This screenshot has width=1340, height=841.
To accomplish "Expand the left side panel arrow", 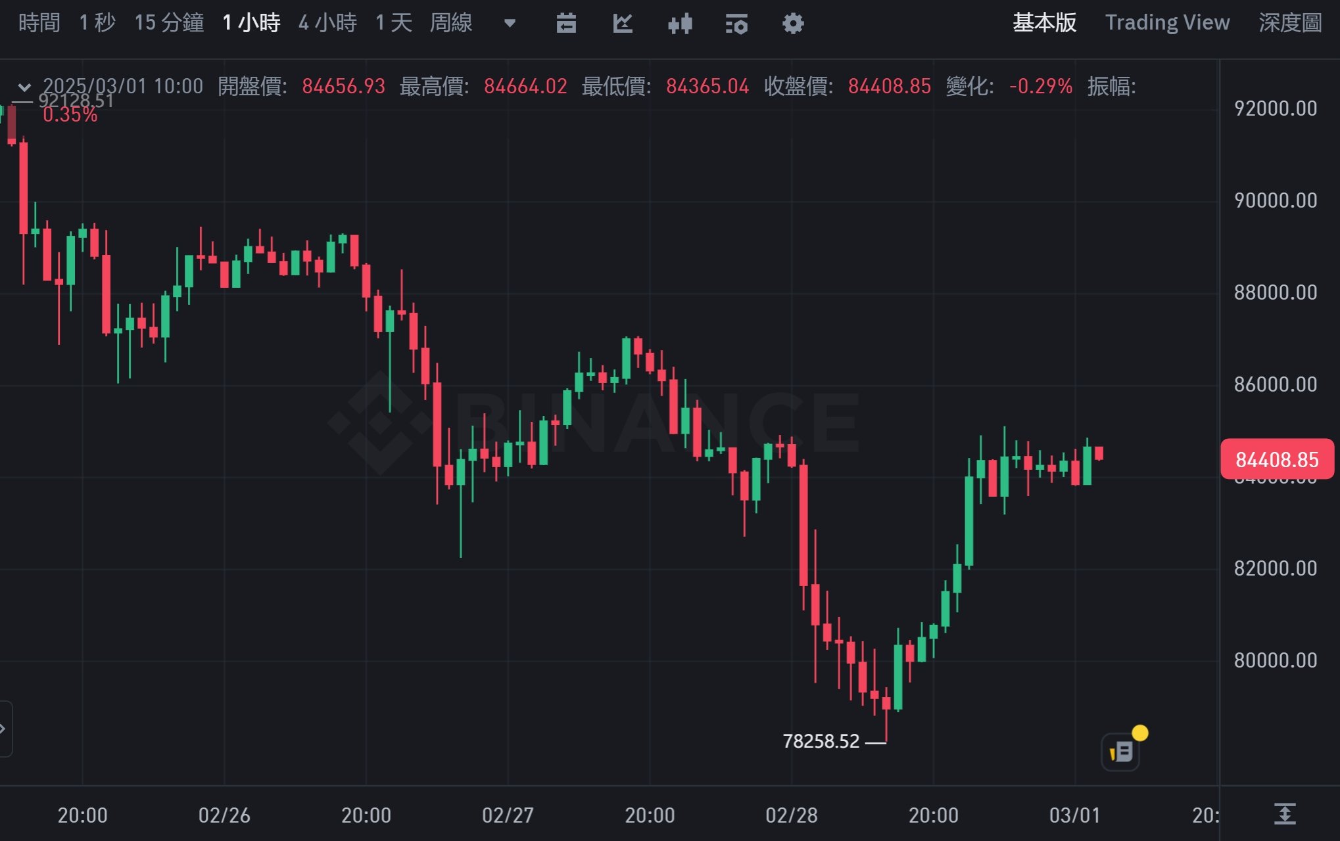I will [4, 729].
